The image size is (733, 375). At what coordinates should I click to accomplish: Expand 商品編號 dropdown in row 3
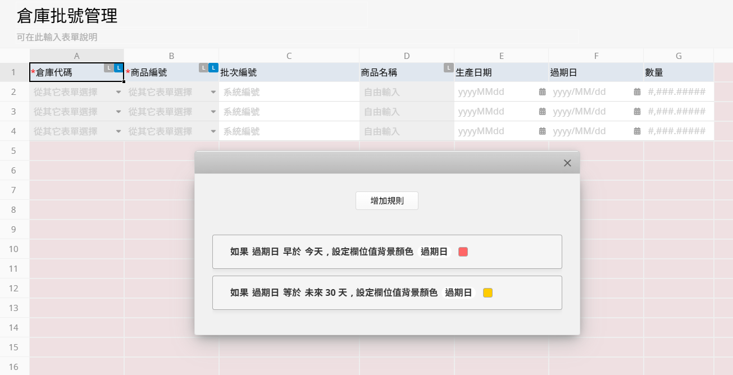click(x=213, y=112)
